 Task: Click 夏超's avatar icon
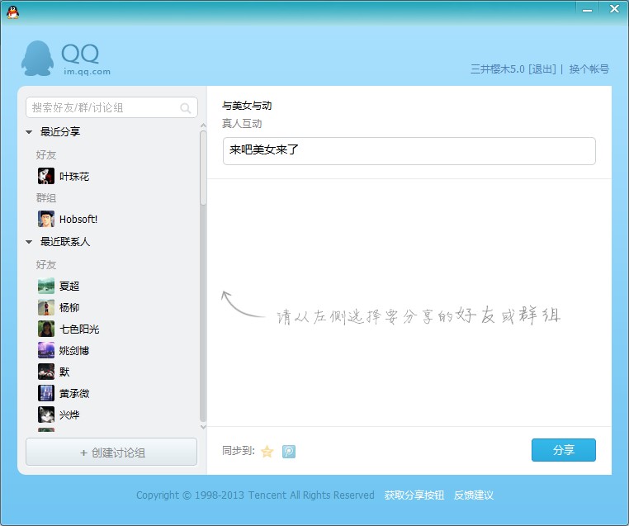(x=46, y=286)
